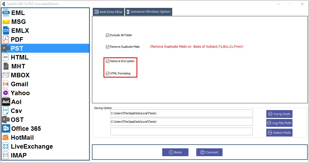Select the Gmail logo icon

pyautogui.click(x=6, y=84)
